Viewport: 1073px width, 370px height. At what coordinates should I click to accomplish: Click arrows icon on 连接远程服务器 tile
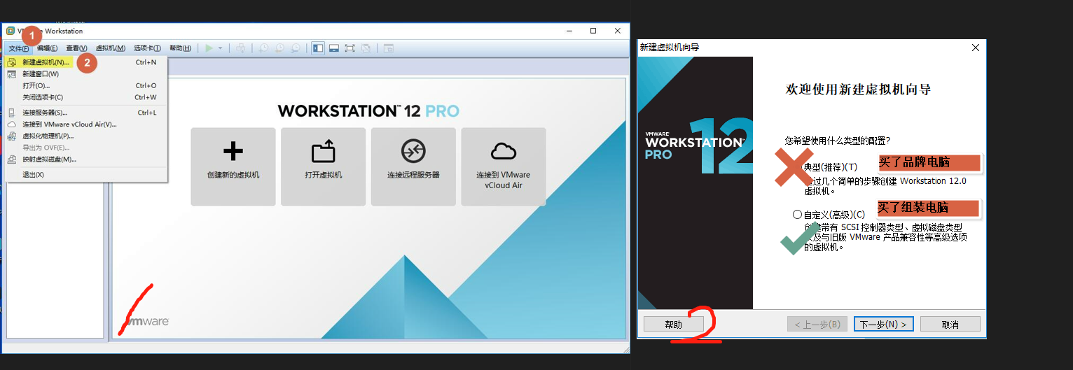413,151
